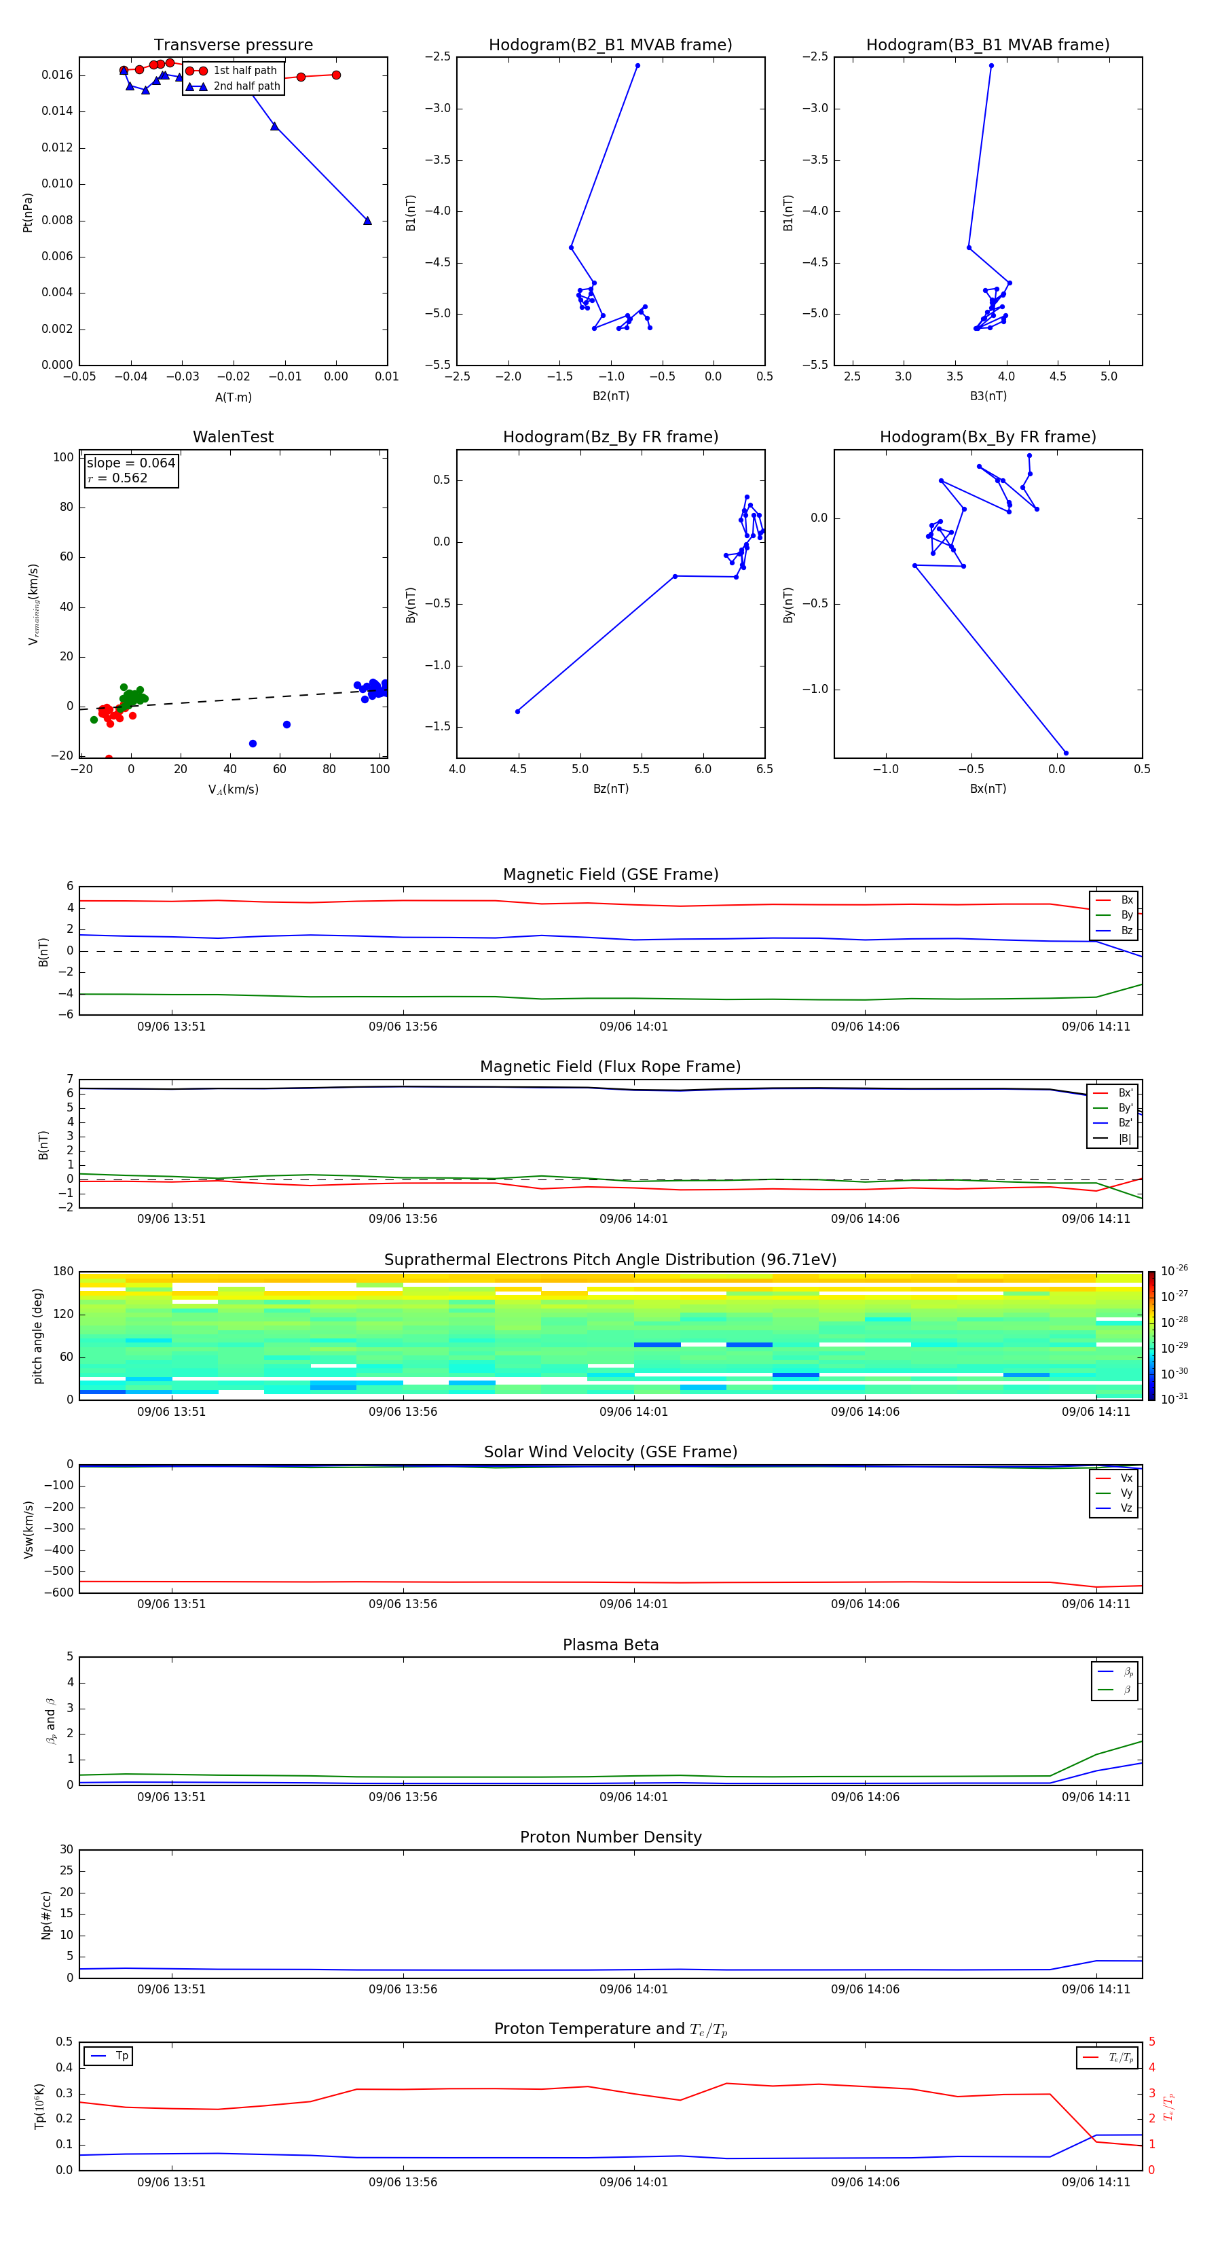
Task: Click the bottom-left data point in Bz_By hodogram
Action: pos(517,711)
